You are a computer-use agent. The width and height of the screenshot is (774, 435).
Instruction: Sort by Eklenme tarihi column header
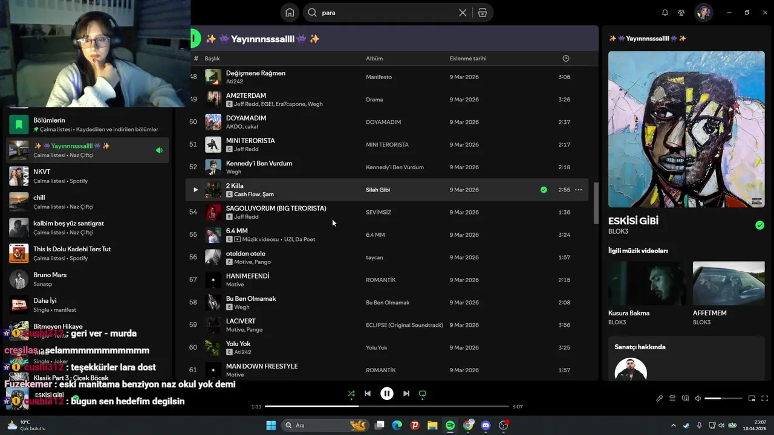click(x=468, y=59)
